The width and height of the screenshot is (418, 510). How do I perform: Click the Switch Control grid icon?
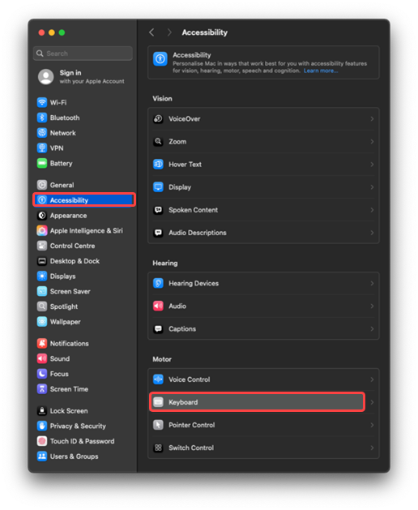(158, 448)
